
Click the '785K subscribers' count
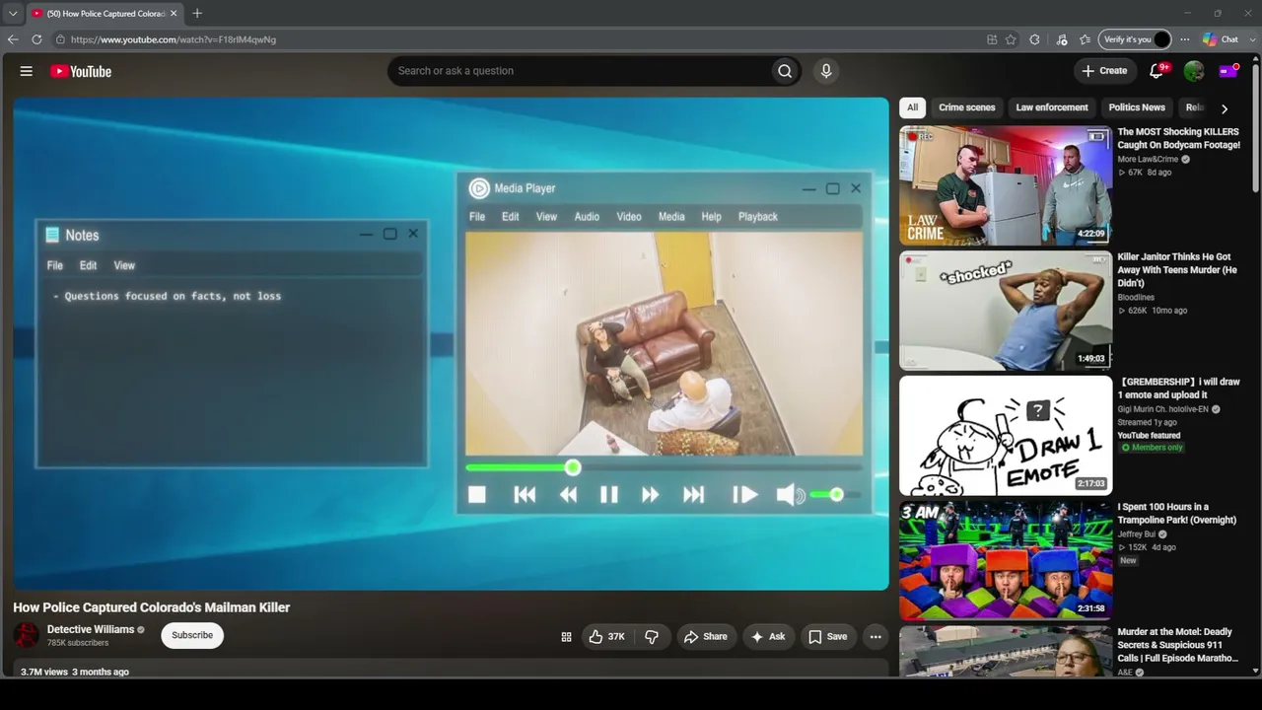click(78, 643)
